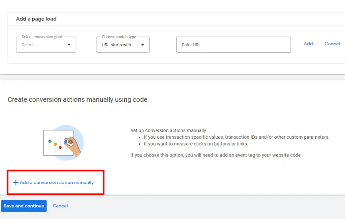Click inside the Enter URL field

coord(233,44)
